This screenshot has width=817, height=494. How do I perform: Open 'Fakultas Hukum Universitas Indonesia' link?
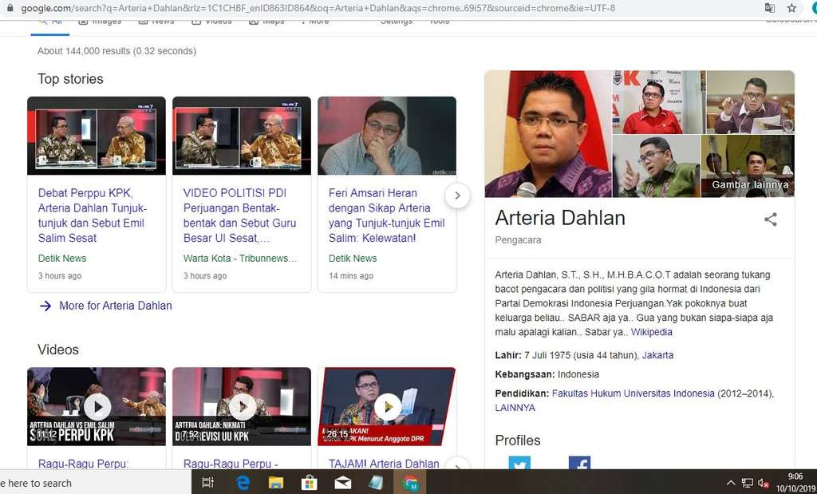point(633,393)
